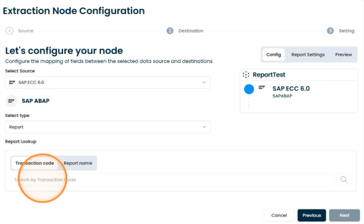Open the Select type Report dropdown

(x=108, y=127)
